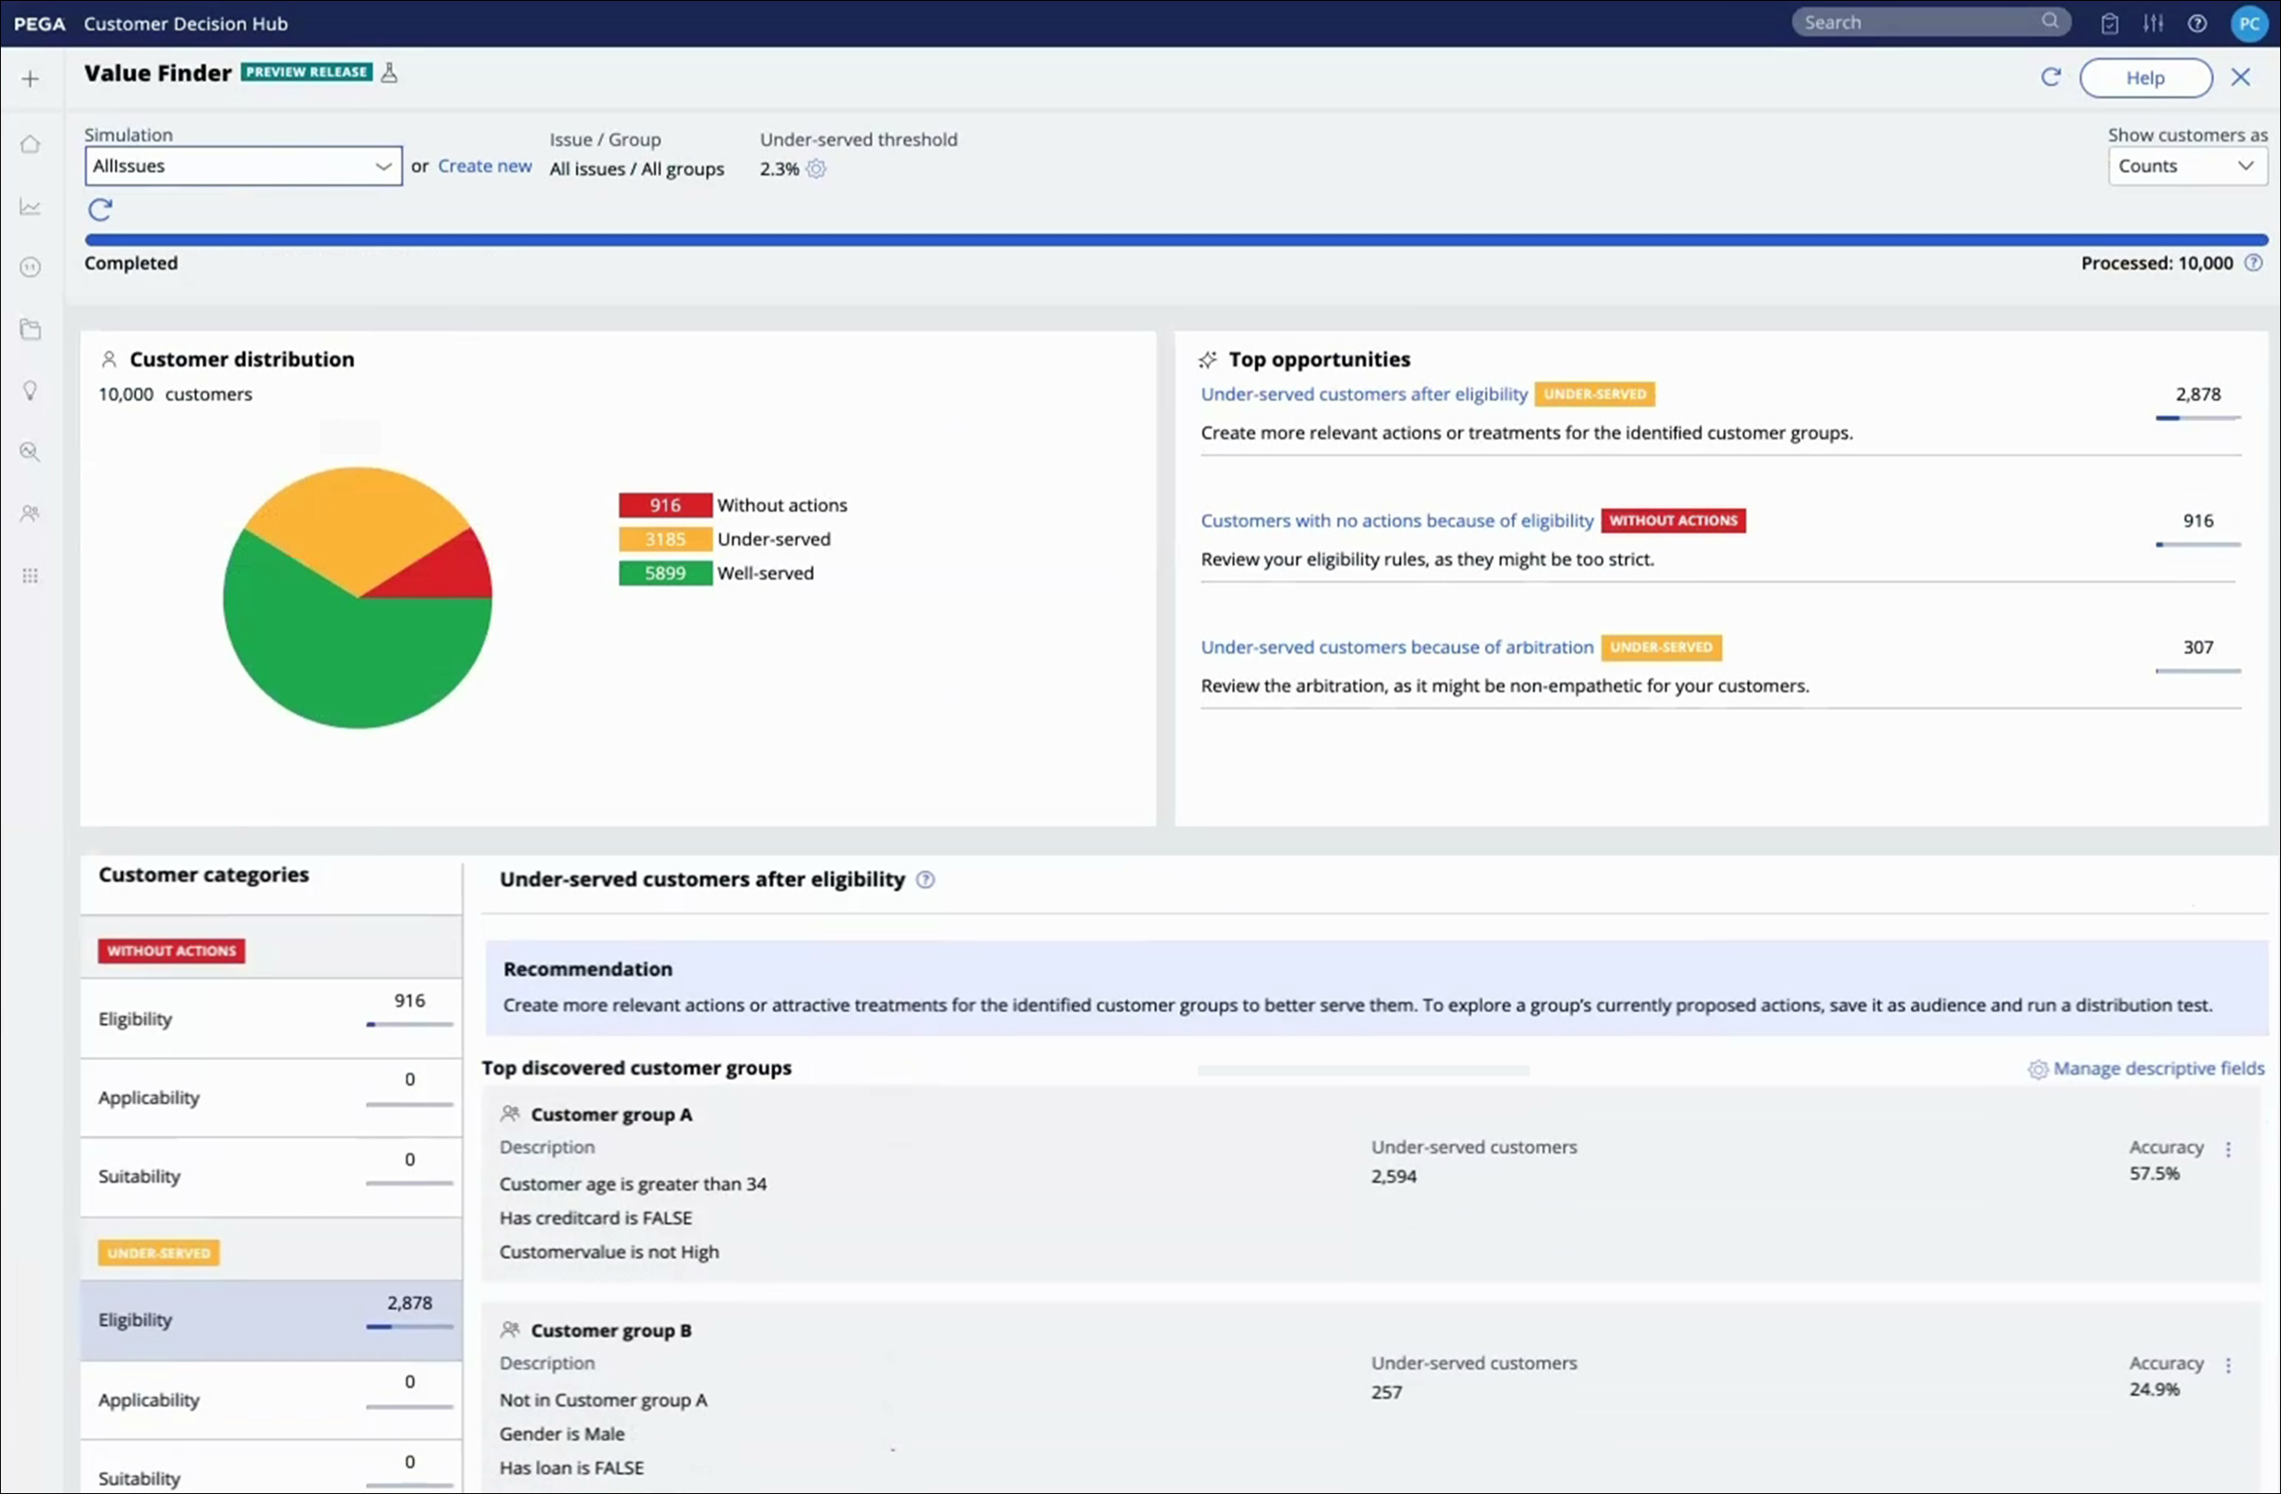Click the refresh icon below Simulation dropdown
The height and width of the screenshot is (1494, 2281).
(101, 209)
